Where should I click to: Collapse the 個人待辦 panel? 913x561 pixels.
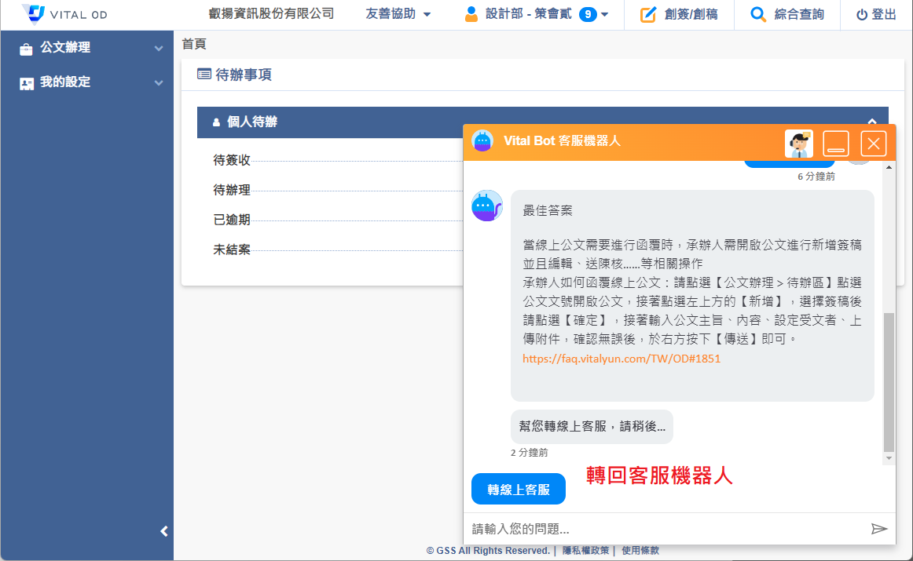(871, 122)
